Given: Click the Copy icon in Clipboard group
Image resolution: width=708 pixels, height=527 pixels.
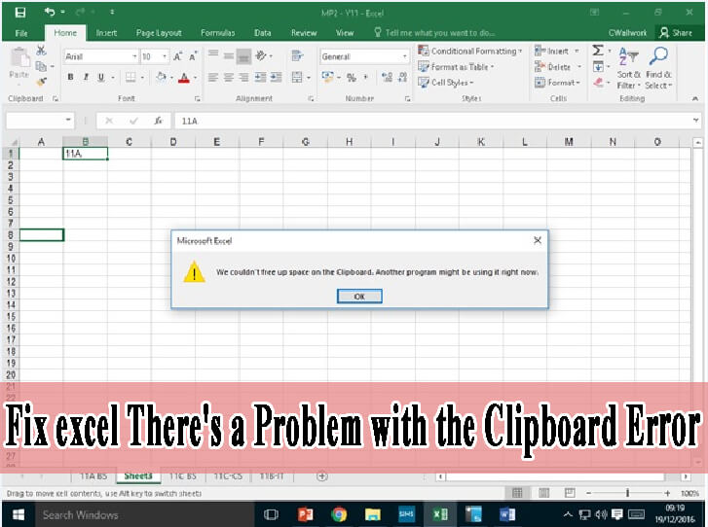Looking at the screenshot, I should pos(41,66).
